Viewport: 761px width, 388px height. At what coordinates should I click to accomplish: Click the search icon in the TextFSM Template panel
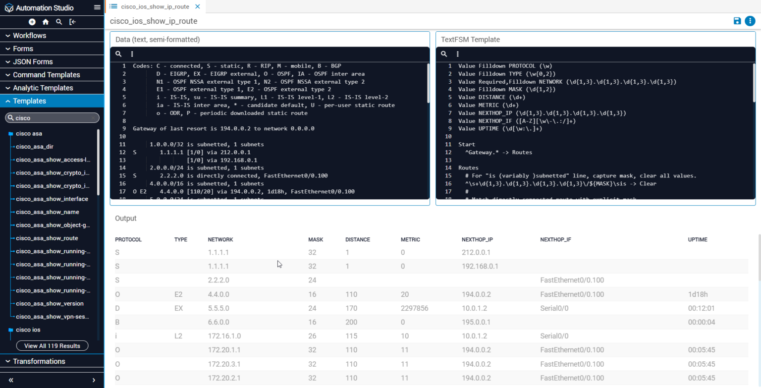[x=443, y=54]
